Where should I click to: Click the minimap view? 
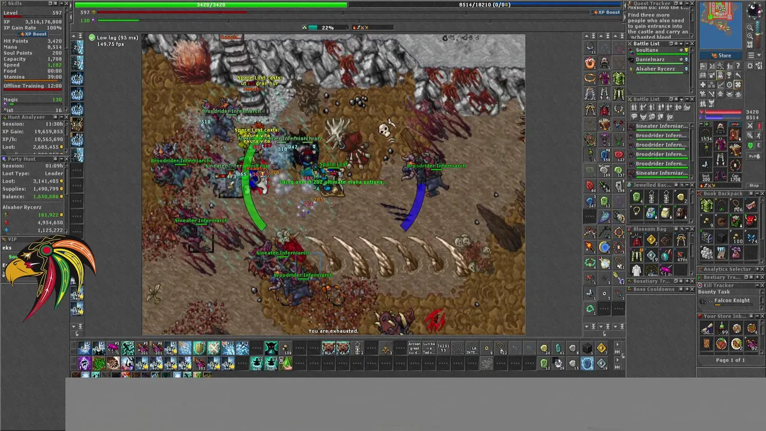click(x=721, y=25)
